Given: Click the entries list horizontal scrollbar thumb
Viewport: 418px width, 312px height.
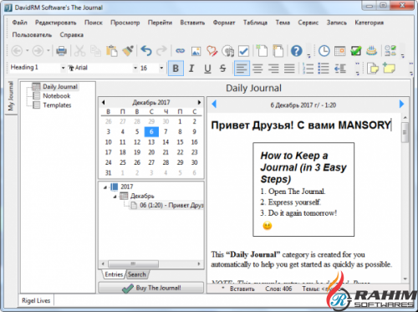Looking at the screenshot, I should click(133, 263).
